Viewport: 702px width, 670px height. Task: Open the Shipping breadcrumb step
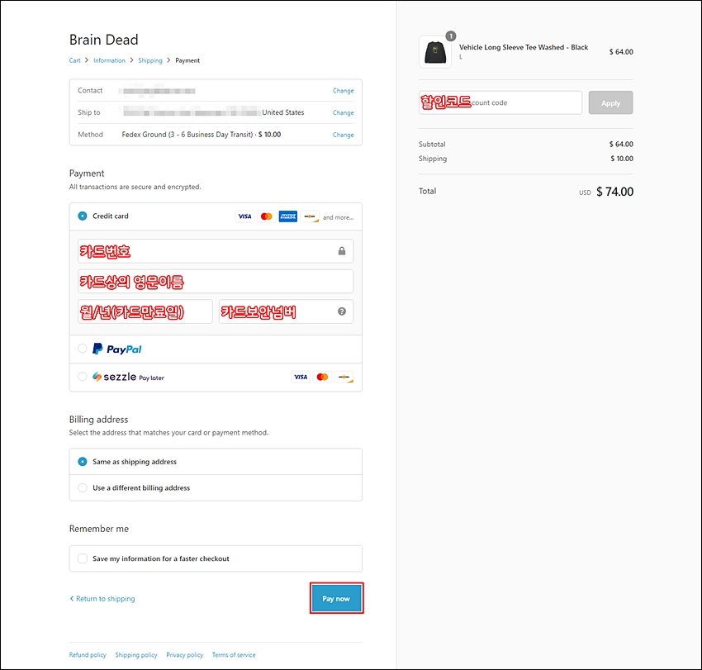click(150, 60)
